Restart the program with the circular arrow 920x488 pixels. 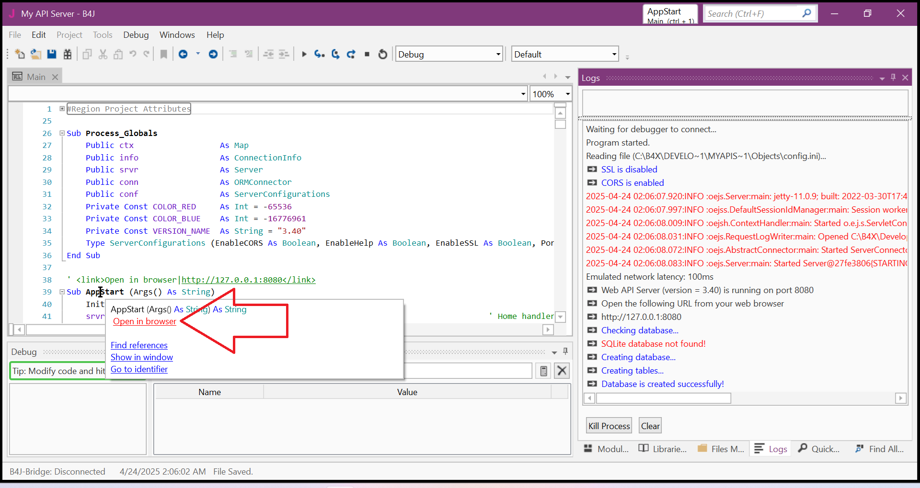[x=382, y=54]
